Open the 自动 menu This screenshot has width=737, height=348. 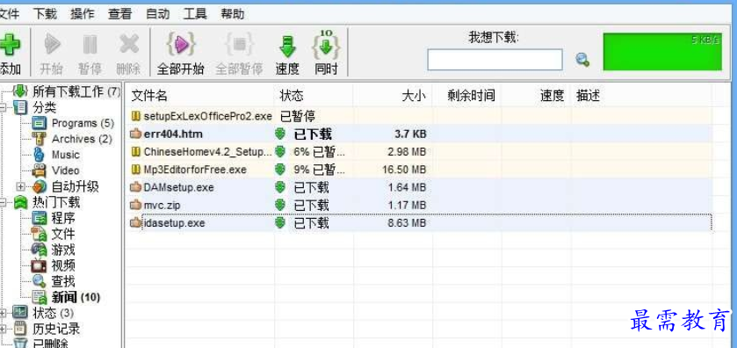pos(157,14)
